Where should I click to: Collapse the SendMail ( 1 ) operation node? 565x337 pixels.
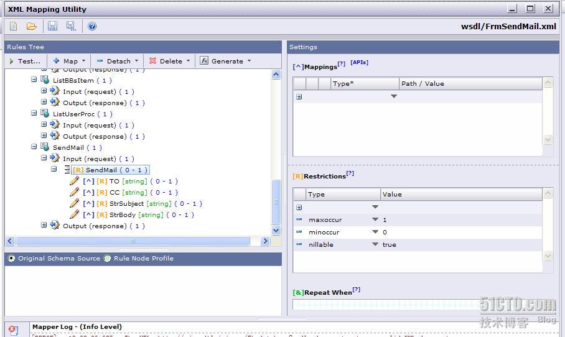pos(34,147)
